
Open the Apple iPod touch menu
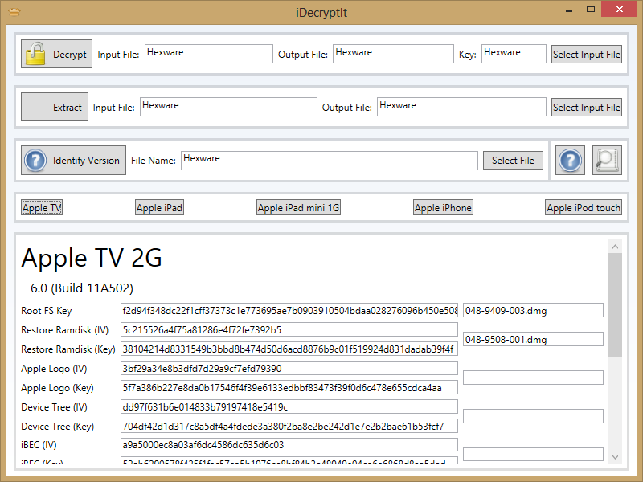(x=584, y=208)
